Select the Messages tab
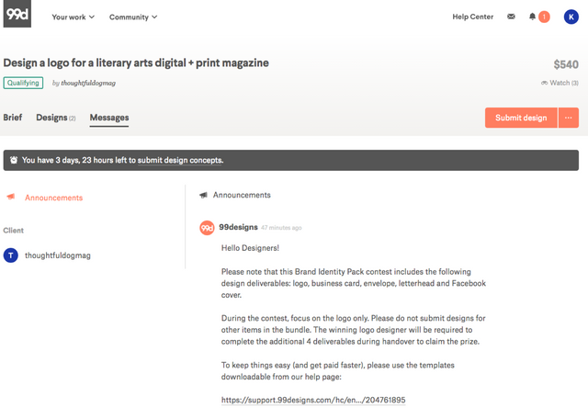 coord(109,118)
